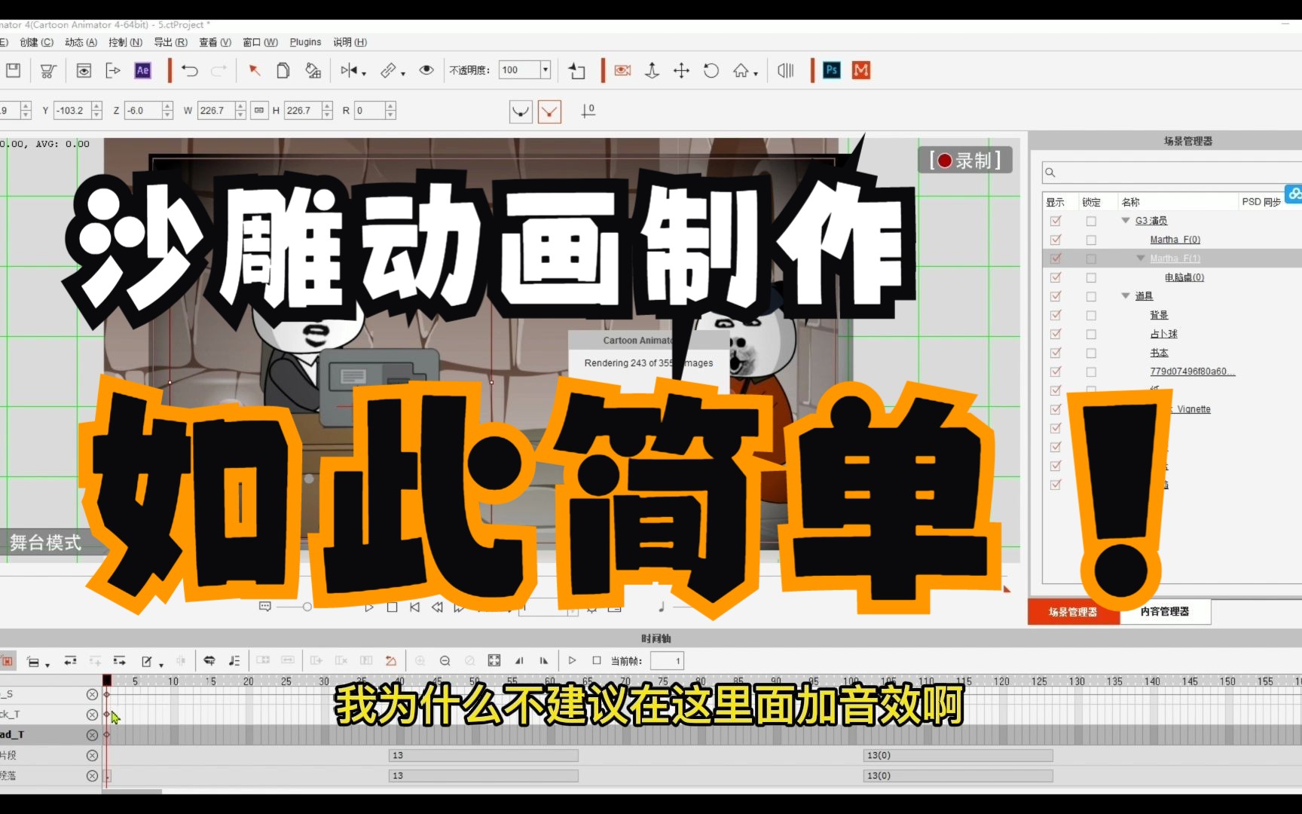
Task: Undo the last action
Action: [189, 70]
